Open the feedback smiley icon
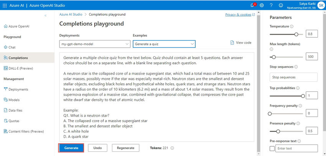This screenshot has width=326, height=156. point(281,5)
